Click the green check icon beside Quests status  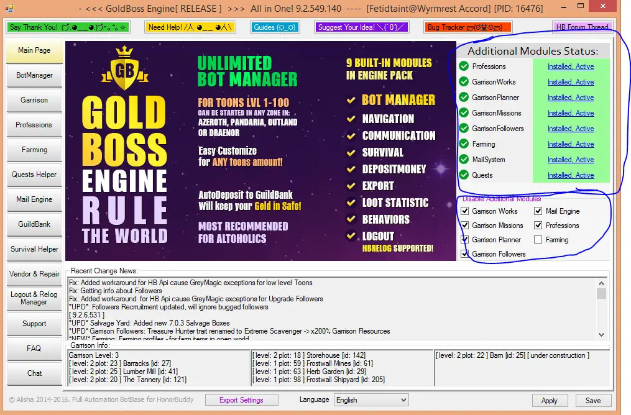tap(464, 175)
